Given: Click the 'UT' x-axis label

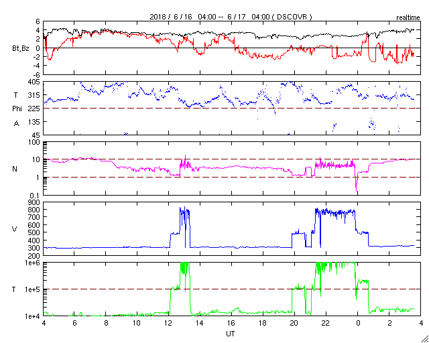Looking at the screenshot, I should pyautogui.click(x=231, y=334).
